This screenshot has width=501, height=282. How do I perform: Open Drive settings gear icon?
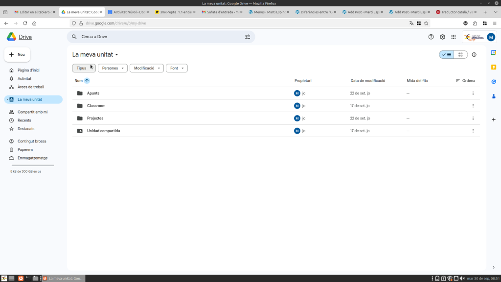coord(442,37)
